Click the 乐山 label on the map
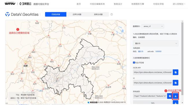188x105 pixels. coord(22,81)
